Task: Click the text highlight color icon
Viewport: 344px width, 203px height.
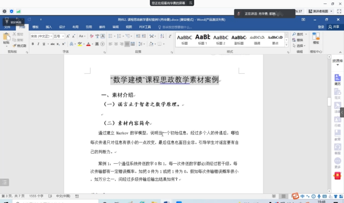Action: 80,44
